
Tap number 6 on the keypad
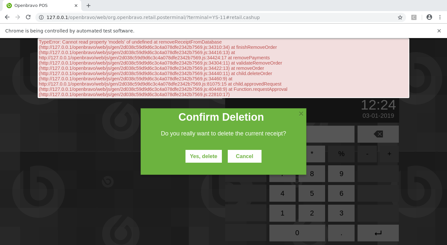click(341, 194)
